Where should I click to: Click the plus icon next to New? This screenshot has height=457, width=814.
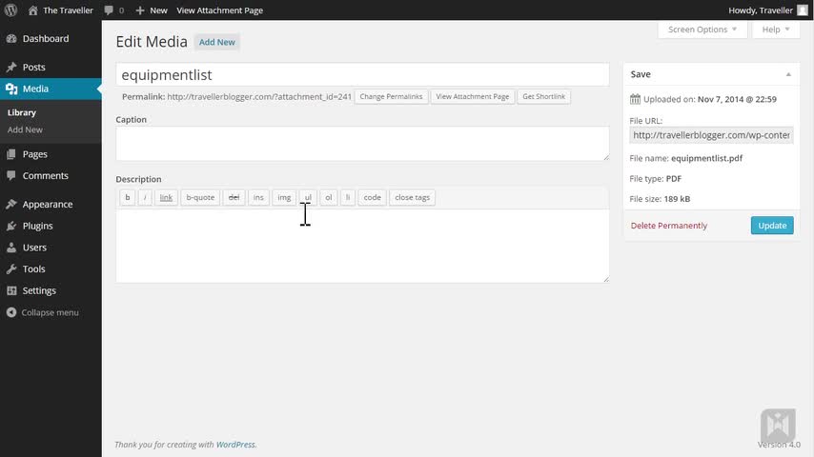tap(140, 10)
